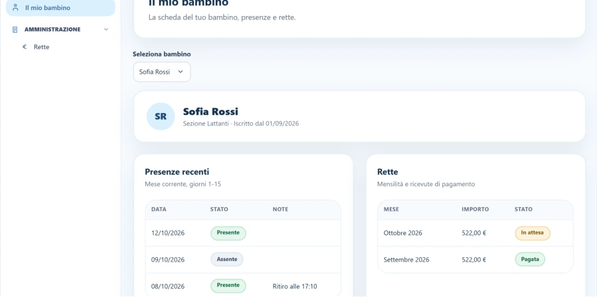Click the Presente badge for 12/10/2026

coord(228,233)
